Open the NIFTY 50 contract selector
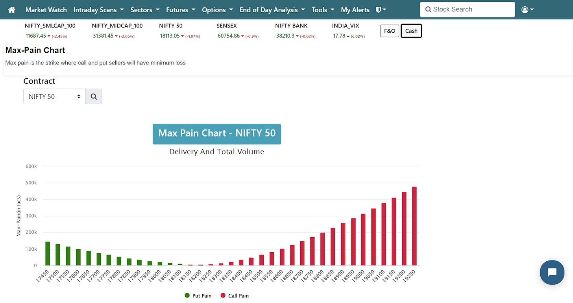This screenshot has height=303, width=573. tap(54, 96)
